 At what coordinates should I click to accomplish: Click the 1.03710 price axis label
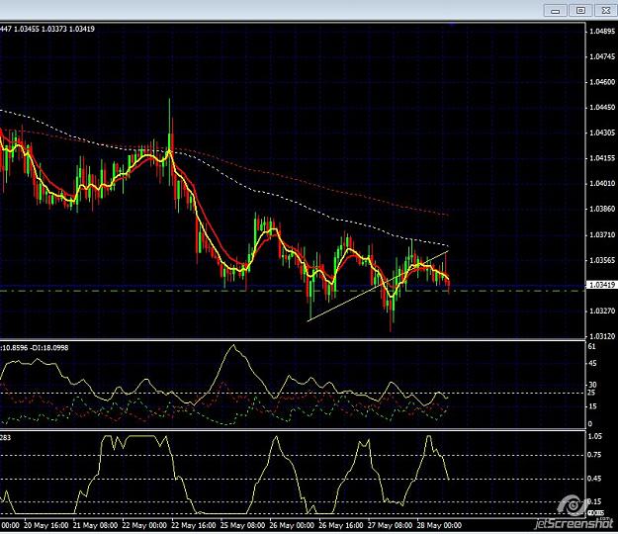pyautogui.click(x=602, y=235)
